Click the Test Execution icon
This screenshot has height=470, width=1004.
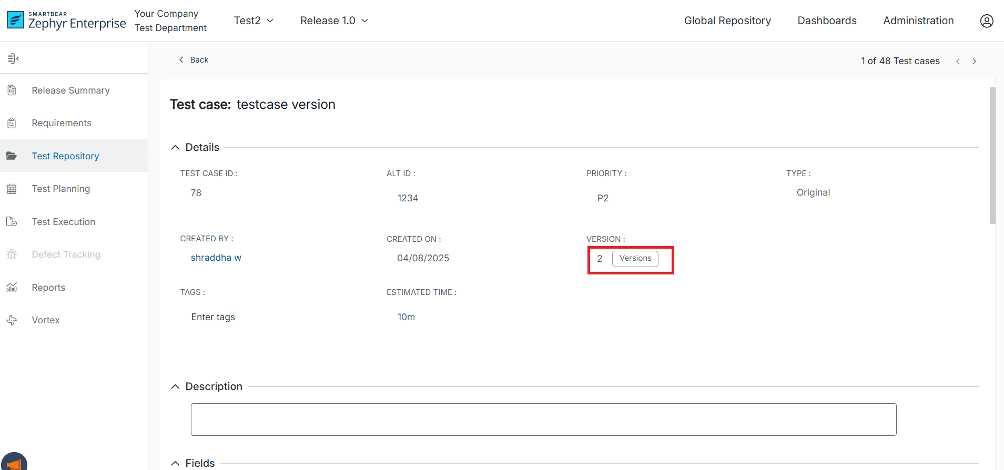click(12, 222)
